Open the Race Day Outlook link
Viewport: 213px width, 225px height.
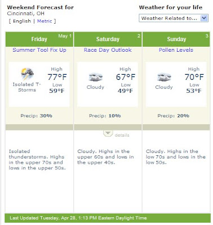(x=108, y=50)
